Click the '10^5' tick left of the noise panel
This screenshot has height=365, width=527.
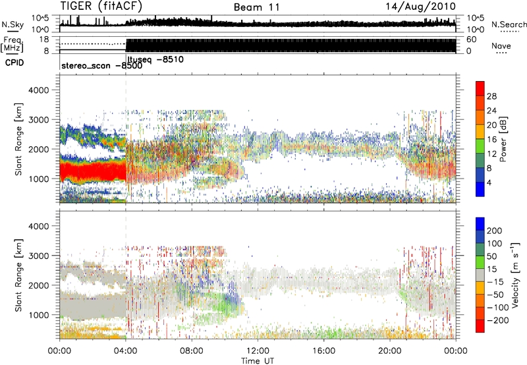[40, 18]
